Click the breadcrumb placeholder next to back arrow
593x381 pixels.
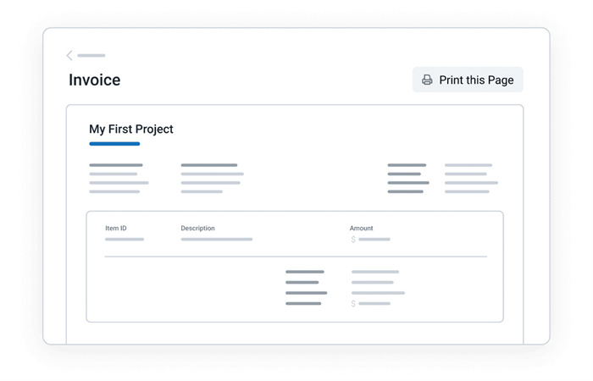click(91, 56)
